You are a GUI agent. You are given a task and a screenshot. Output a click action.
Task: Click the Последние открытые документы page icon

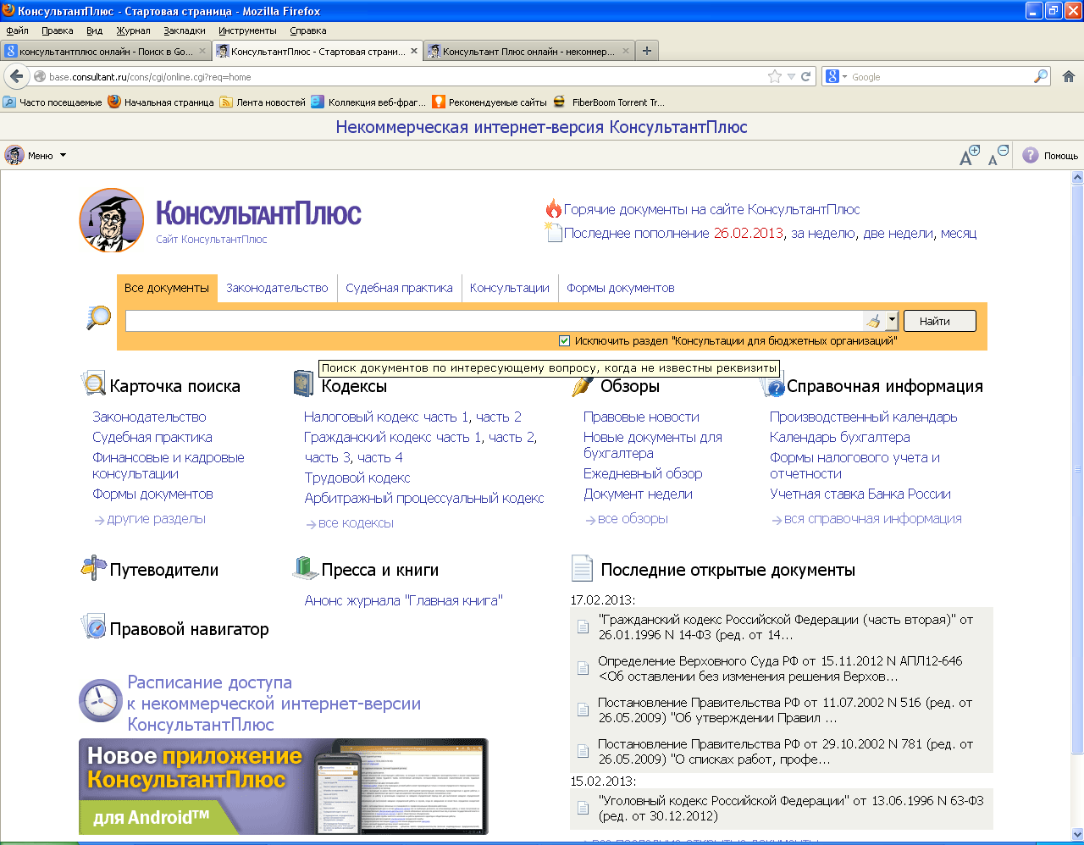582,568
